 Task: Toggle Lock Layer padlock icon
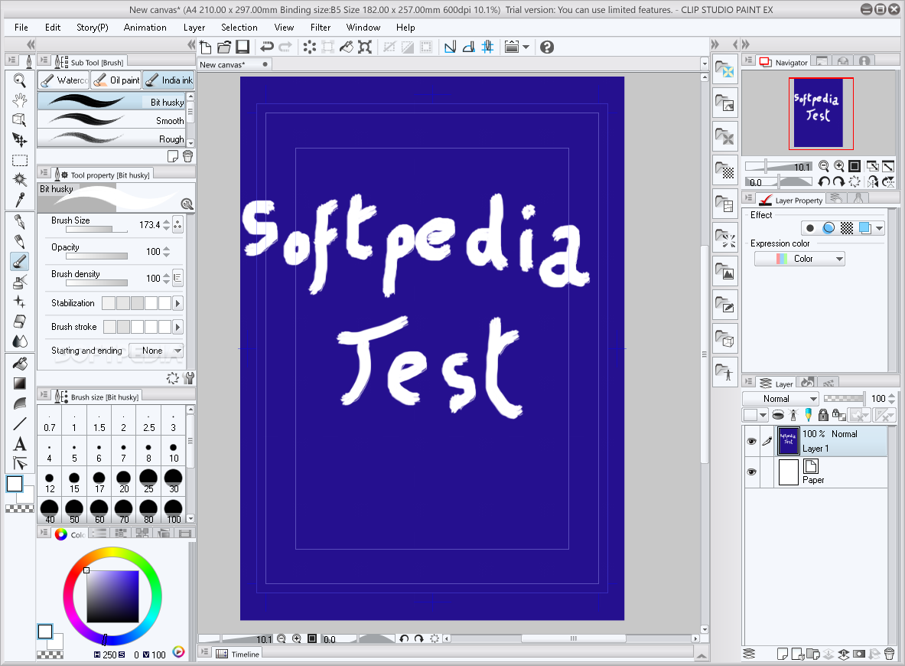point(824,414)
